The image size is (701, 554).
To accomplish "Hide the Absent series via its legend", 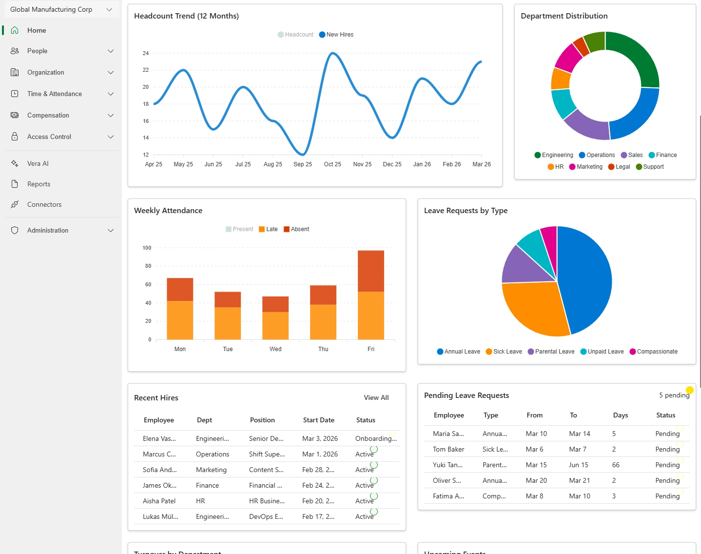I will coord(296,229).
